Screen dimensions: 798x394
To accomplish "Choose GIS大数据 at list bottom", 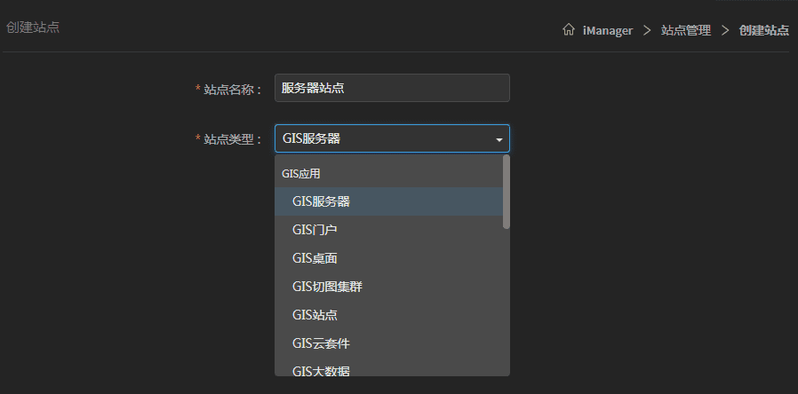I will [x=321, y=370].
